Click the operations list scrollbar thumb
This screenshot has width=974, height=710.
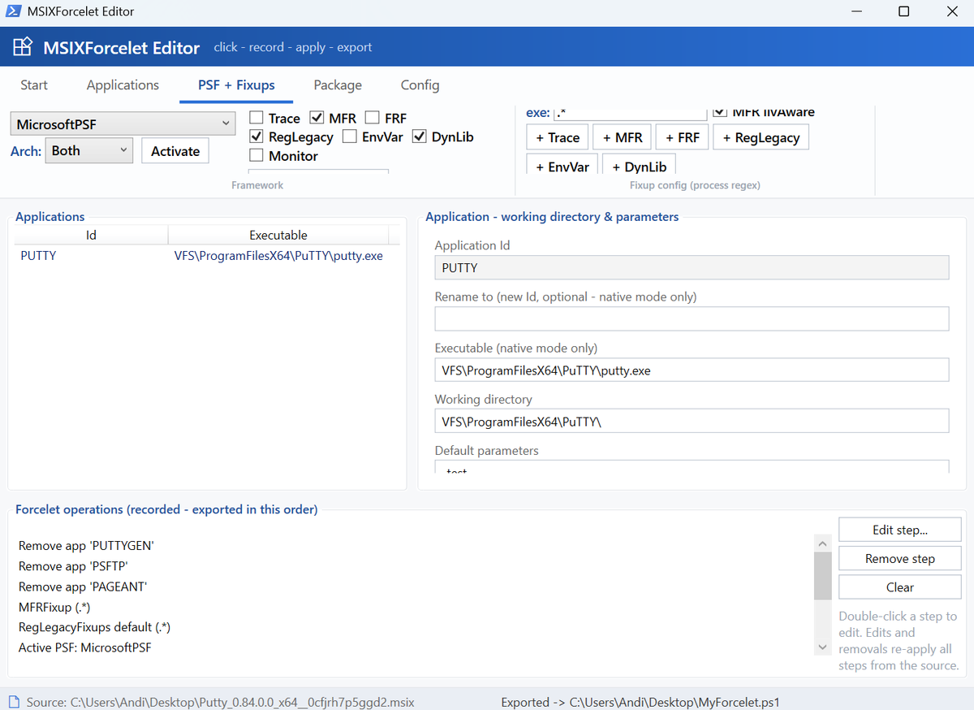click(x=822, y=575)
